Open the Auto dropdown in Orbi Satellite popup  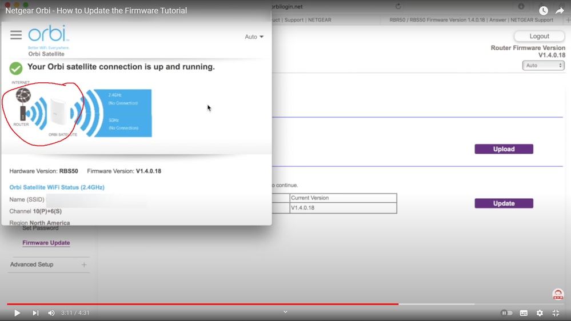254,37
